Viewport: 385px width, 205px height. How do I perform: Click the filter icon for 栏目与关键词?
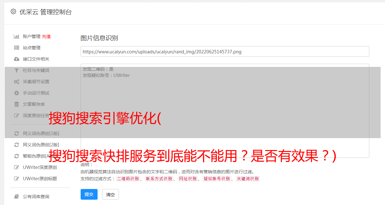(x=17, y=70)
